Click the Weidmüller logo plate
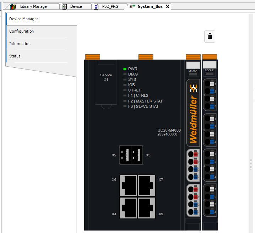Viewport: 255px width, 233px height. (193, 113)
